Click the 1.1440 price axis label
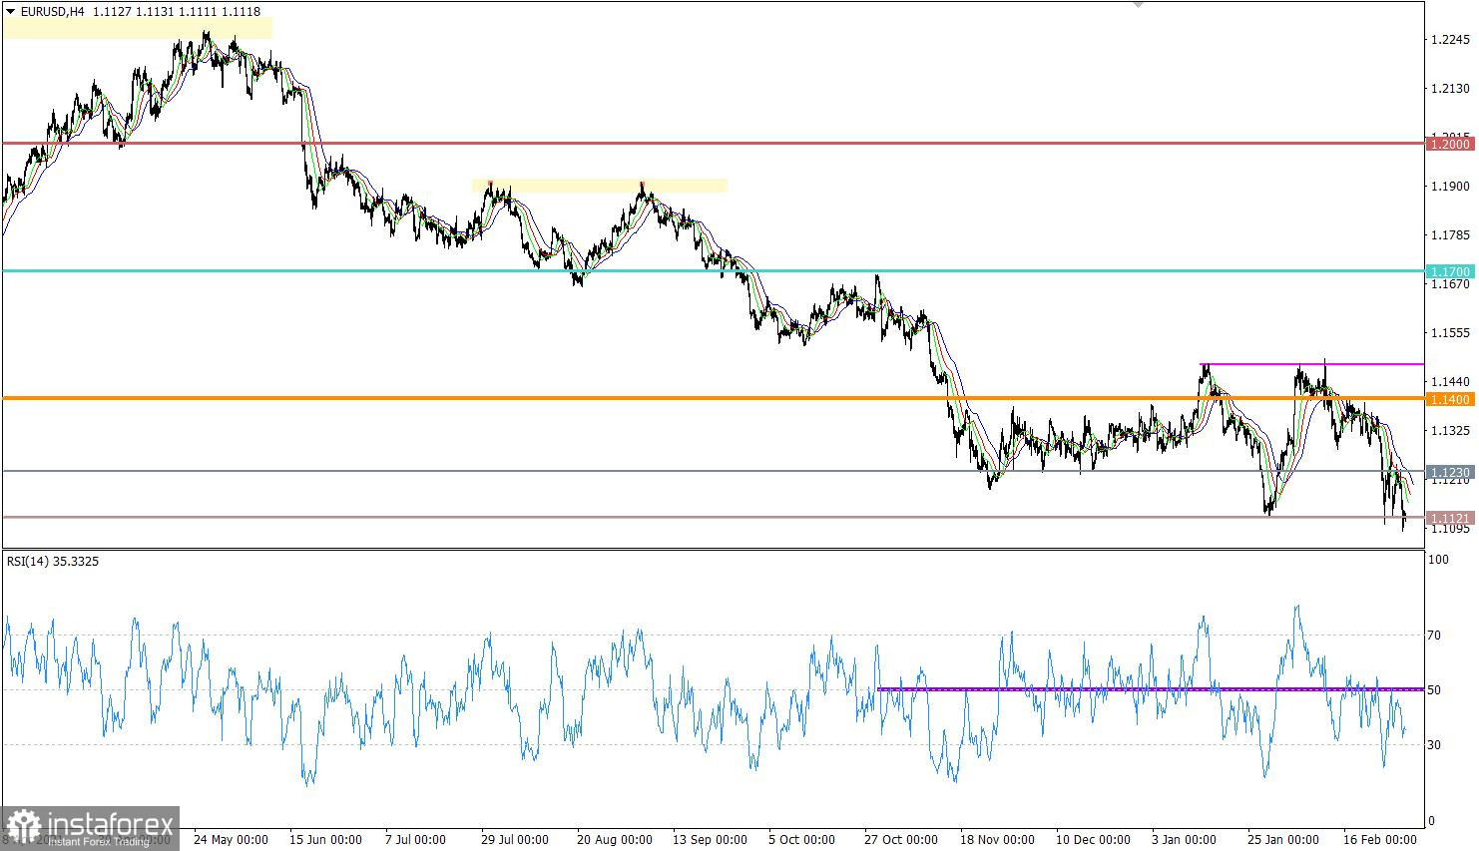Screen dimensions: 1479x851 1451,382
